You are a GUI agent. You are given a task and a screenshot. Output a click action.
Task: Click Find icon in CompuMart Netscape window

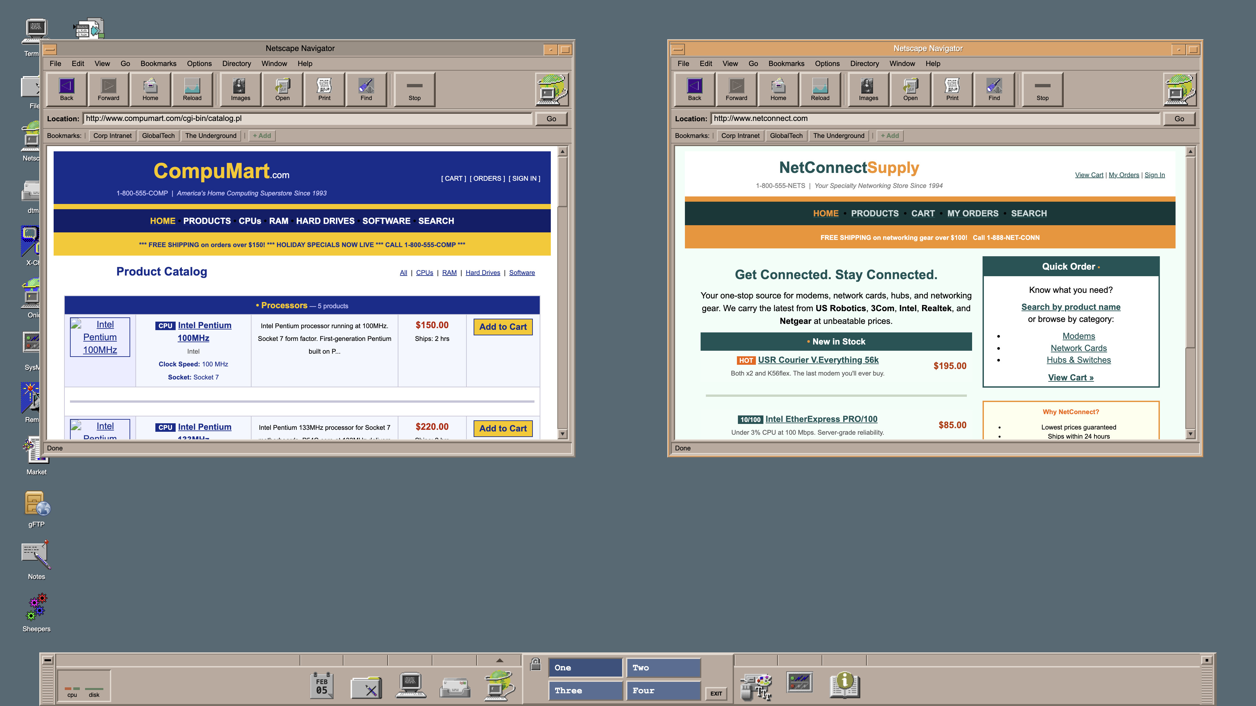[366, 90]
